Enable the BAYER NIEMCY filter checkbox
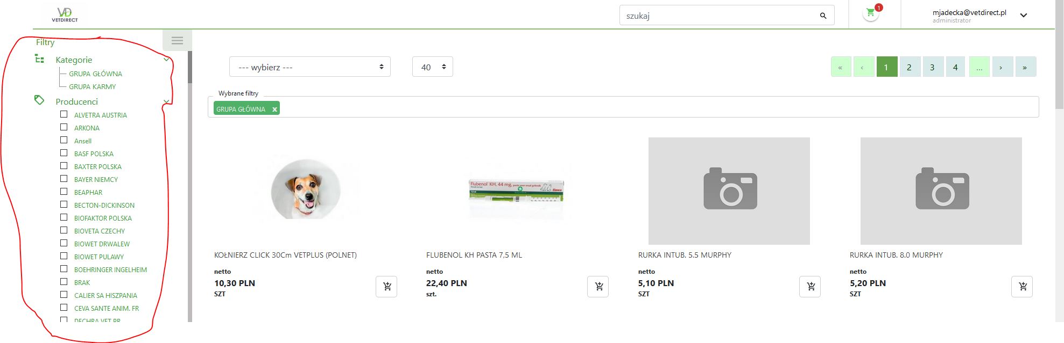The width and height of the screenshot is (1064, 343). (x=64, y=179)
